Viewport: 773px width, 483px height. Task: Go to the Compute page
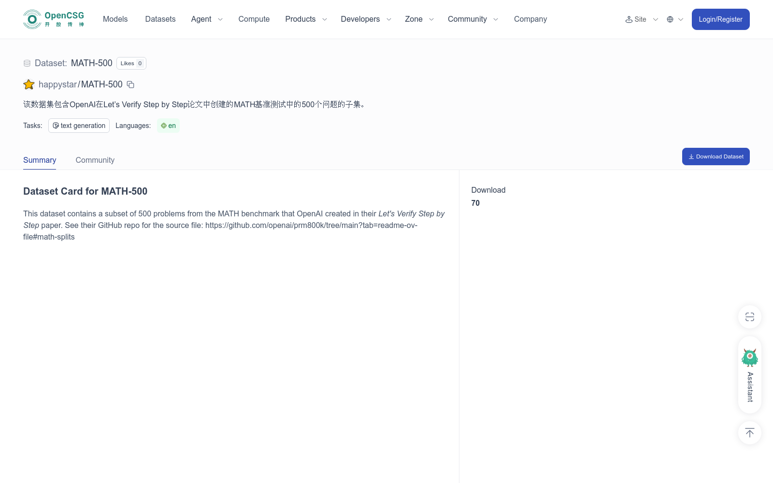[x=254, y=19]
